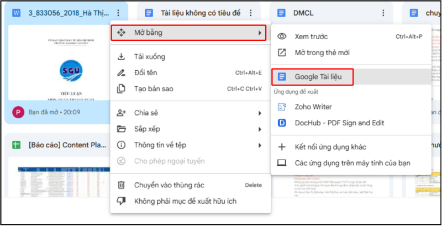
Task: Click the eye icon for 'Xem trước'
Action: (282, 36)
